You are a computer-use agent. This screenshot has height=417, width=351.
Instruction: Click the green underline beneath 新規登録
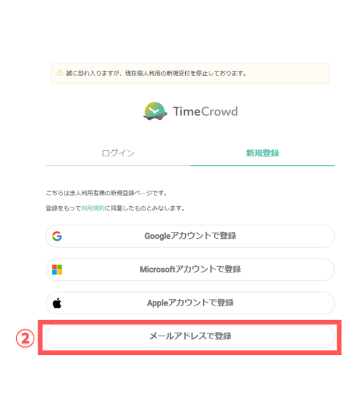pos(263,165)
